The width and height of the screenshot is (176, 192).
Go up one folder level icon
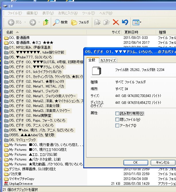coord(46,22)
